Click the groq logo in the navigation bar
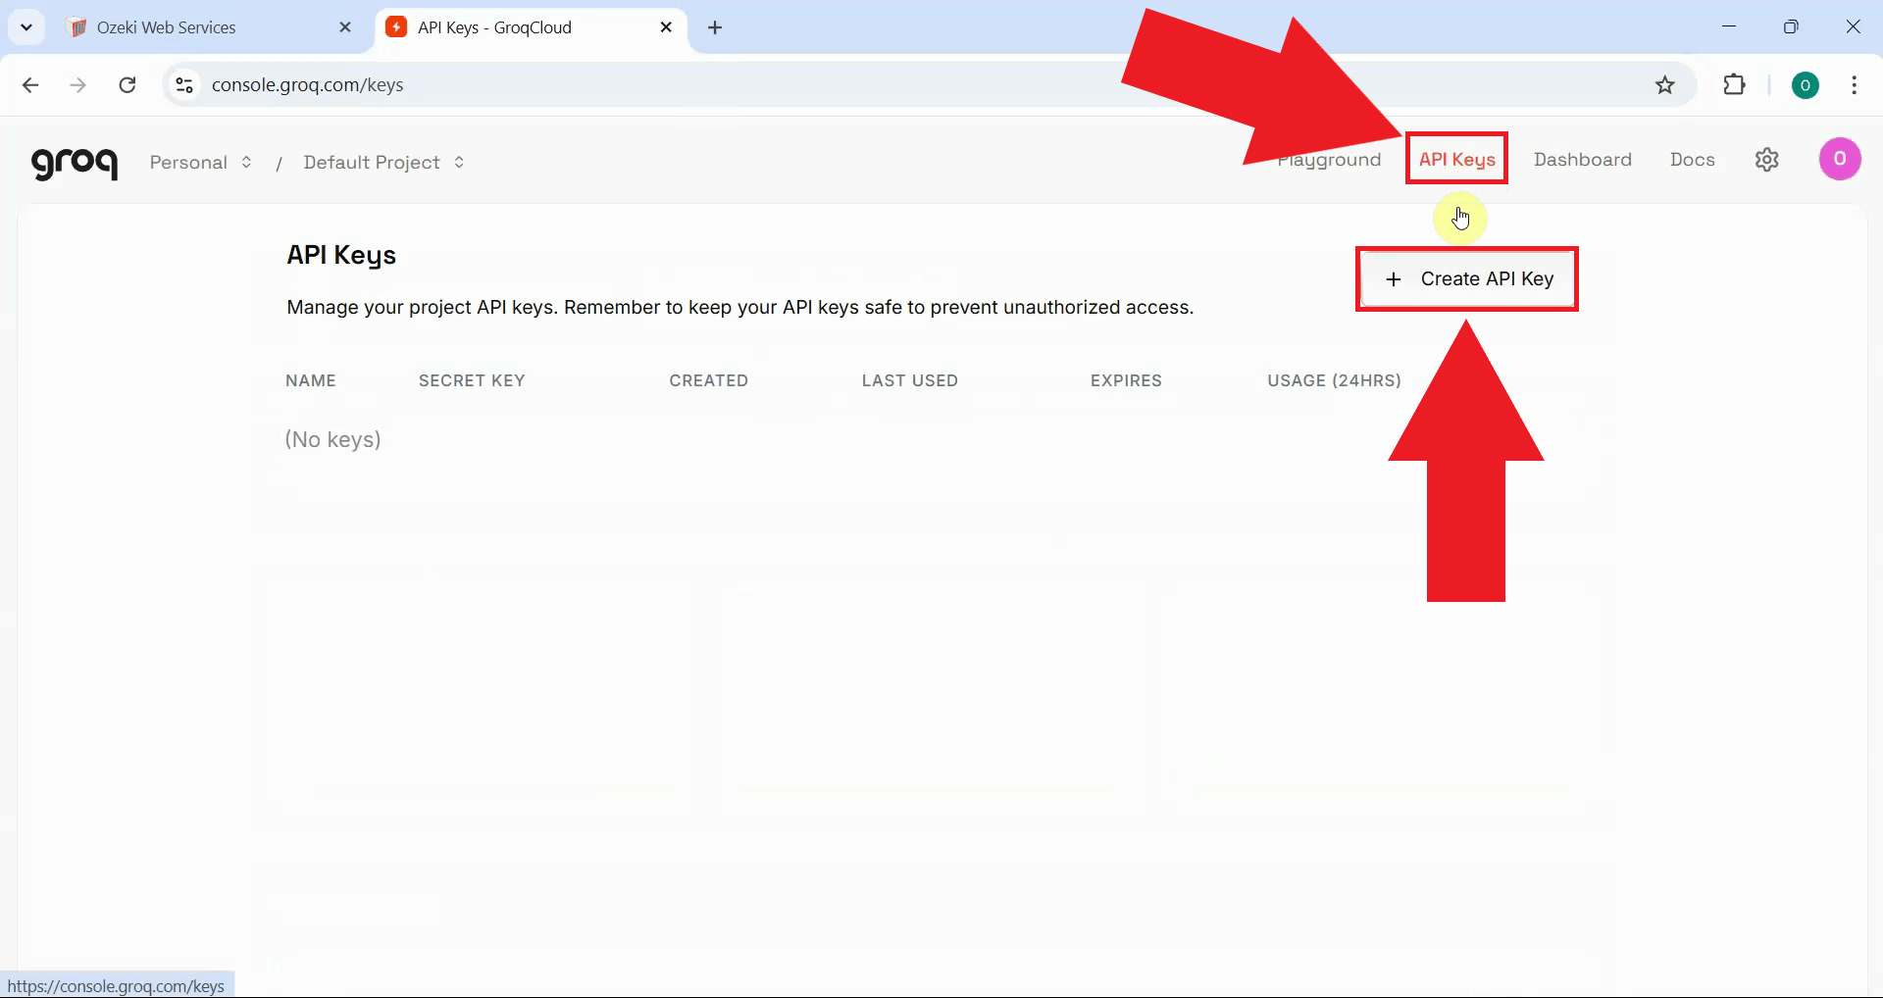 click(x=75, y=163)
